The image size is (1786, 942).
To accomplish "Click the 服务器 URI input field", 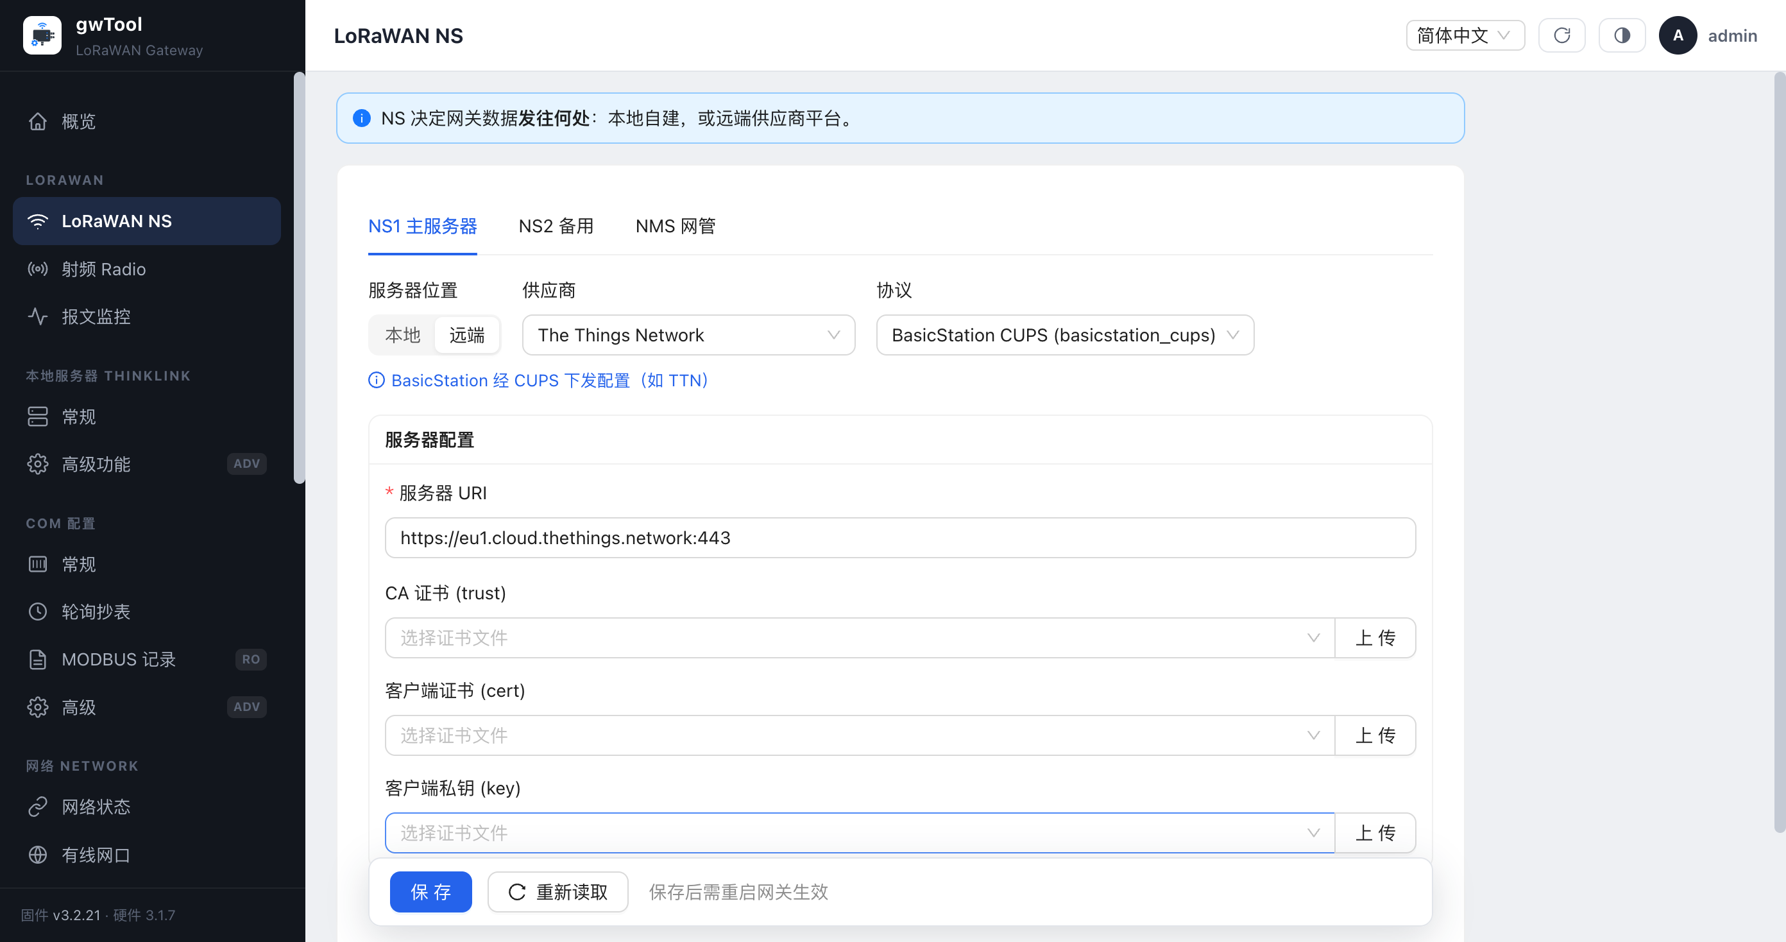I will 900,538.
